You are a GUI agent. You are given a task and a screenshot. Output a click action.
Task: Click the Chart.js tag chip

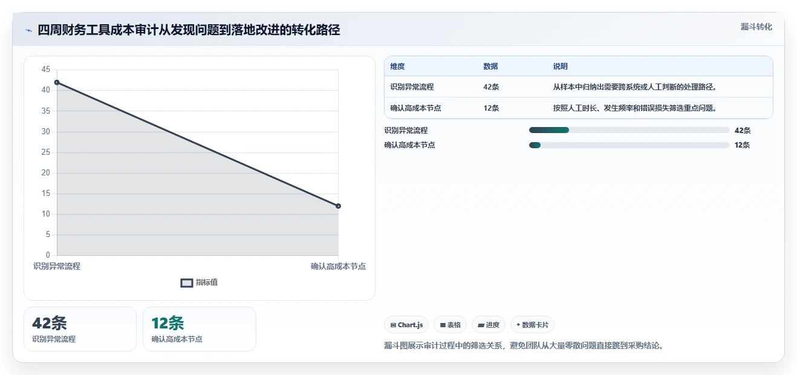[406, 325]
